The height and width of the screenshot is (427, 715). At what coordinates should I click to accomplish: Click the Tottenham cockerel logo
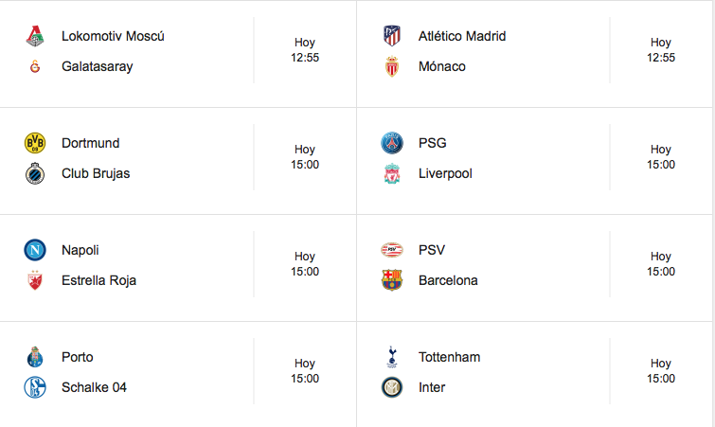click(x=392, y=357)
